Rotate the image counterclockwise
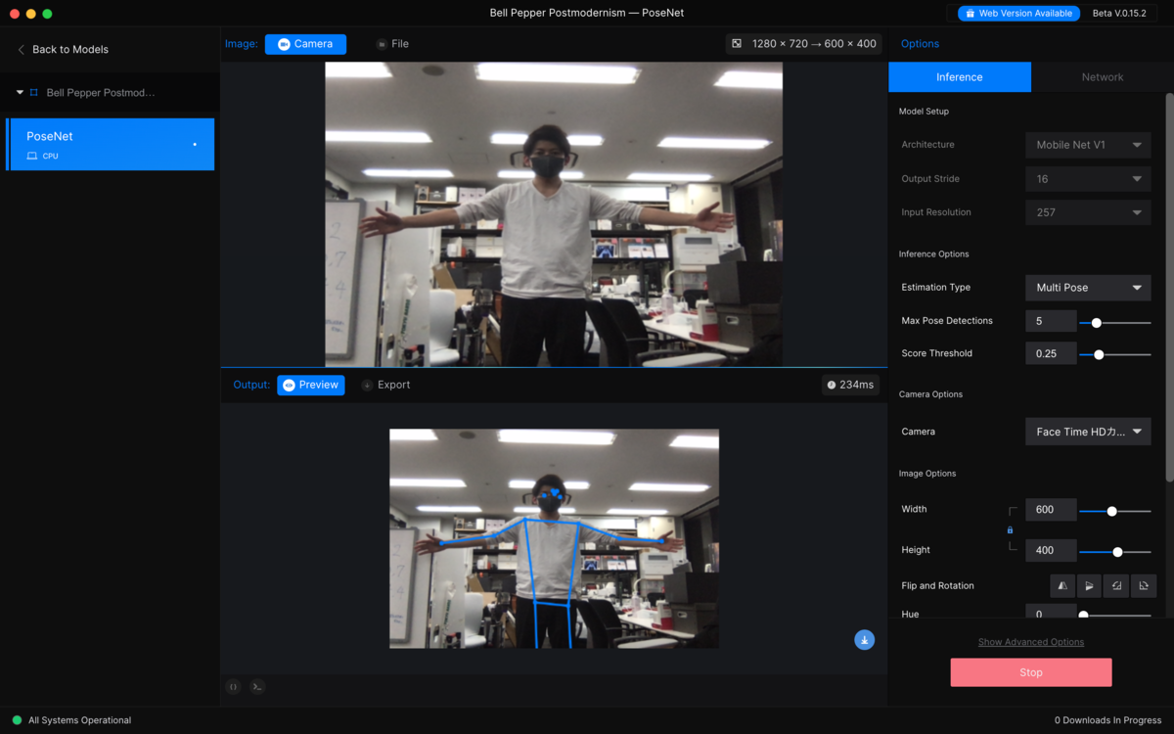 1116,585
